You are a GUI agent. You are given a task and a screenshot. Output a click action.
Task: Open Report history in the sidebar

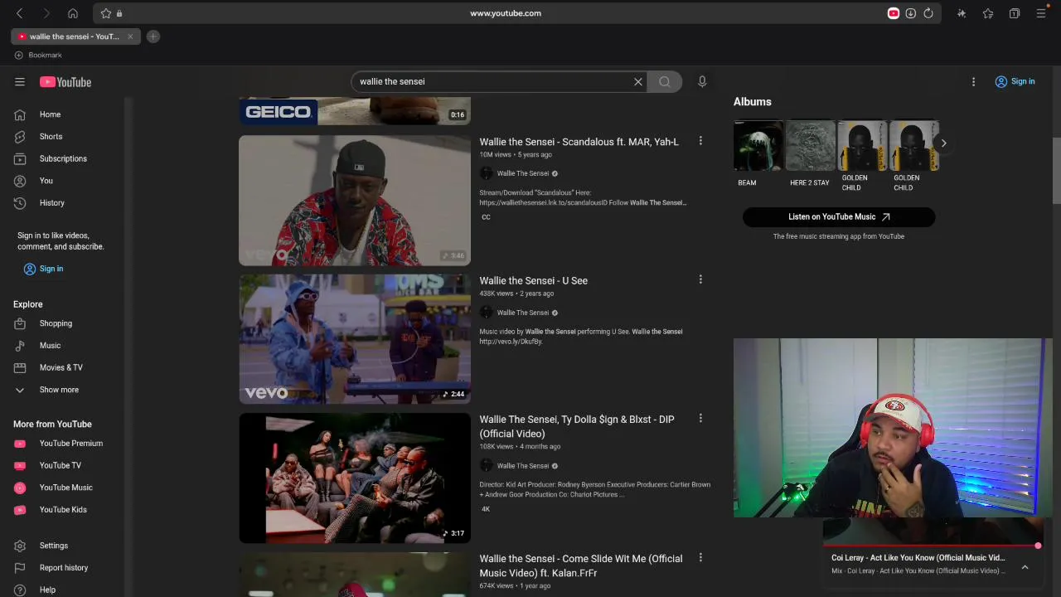click(65, 568)
